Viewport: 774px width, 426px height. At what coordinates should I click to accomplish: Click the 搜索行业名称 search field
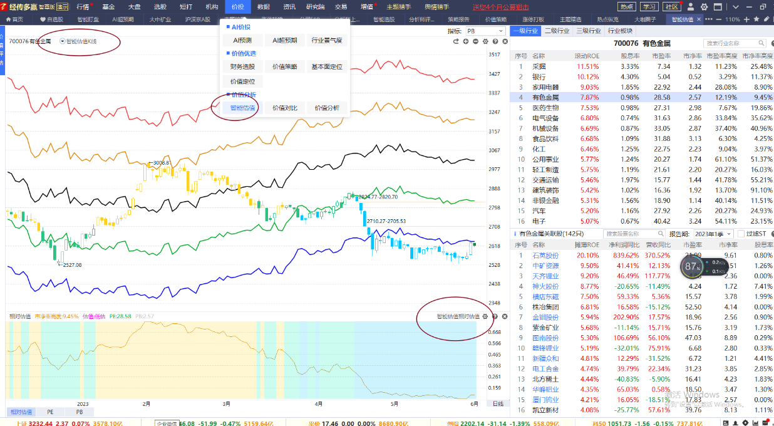(x=733, y=43)
